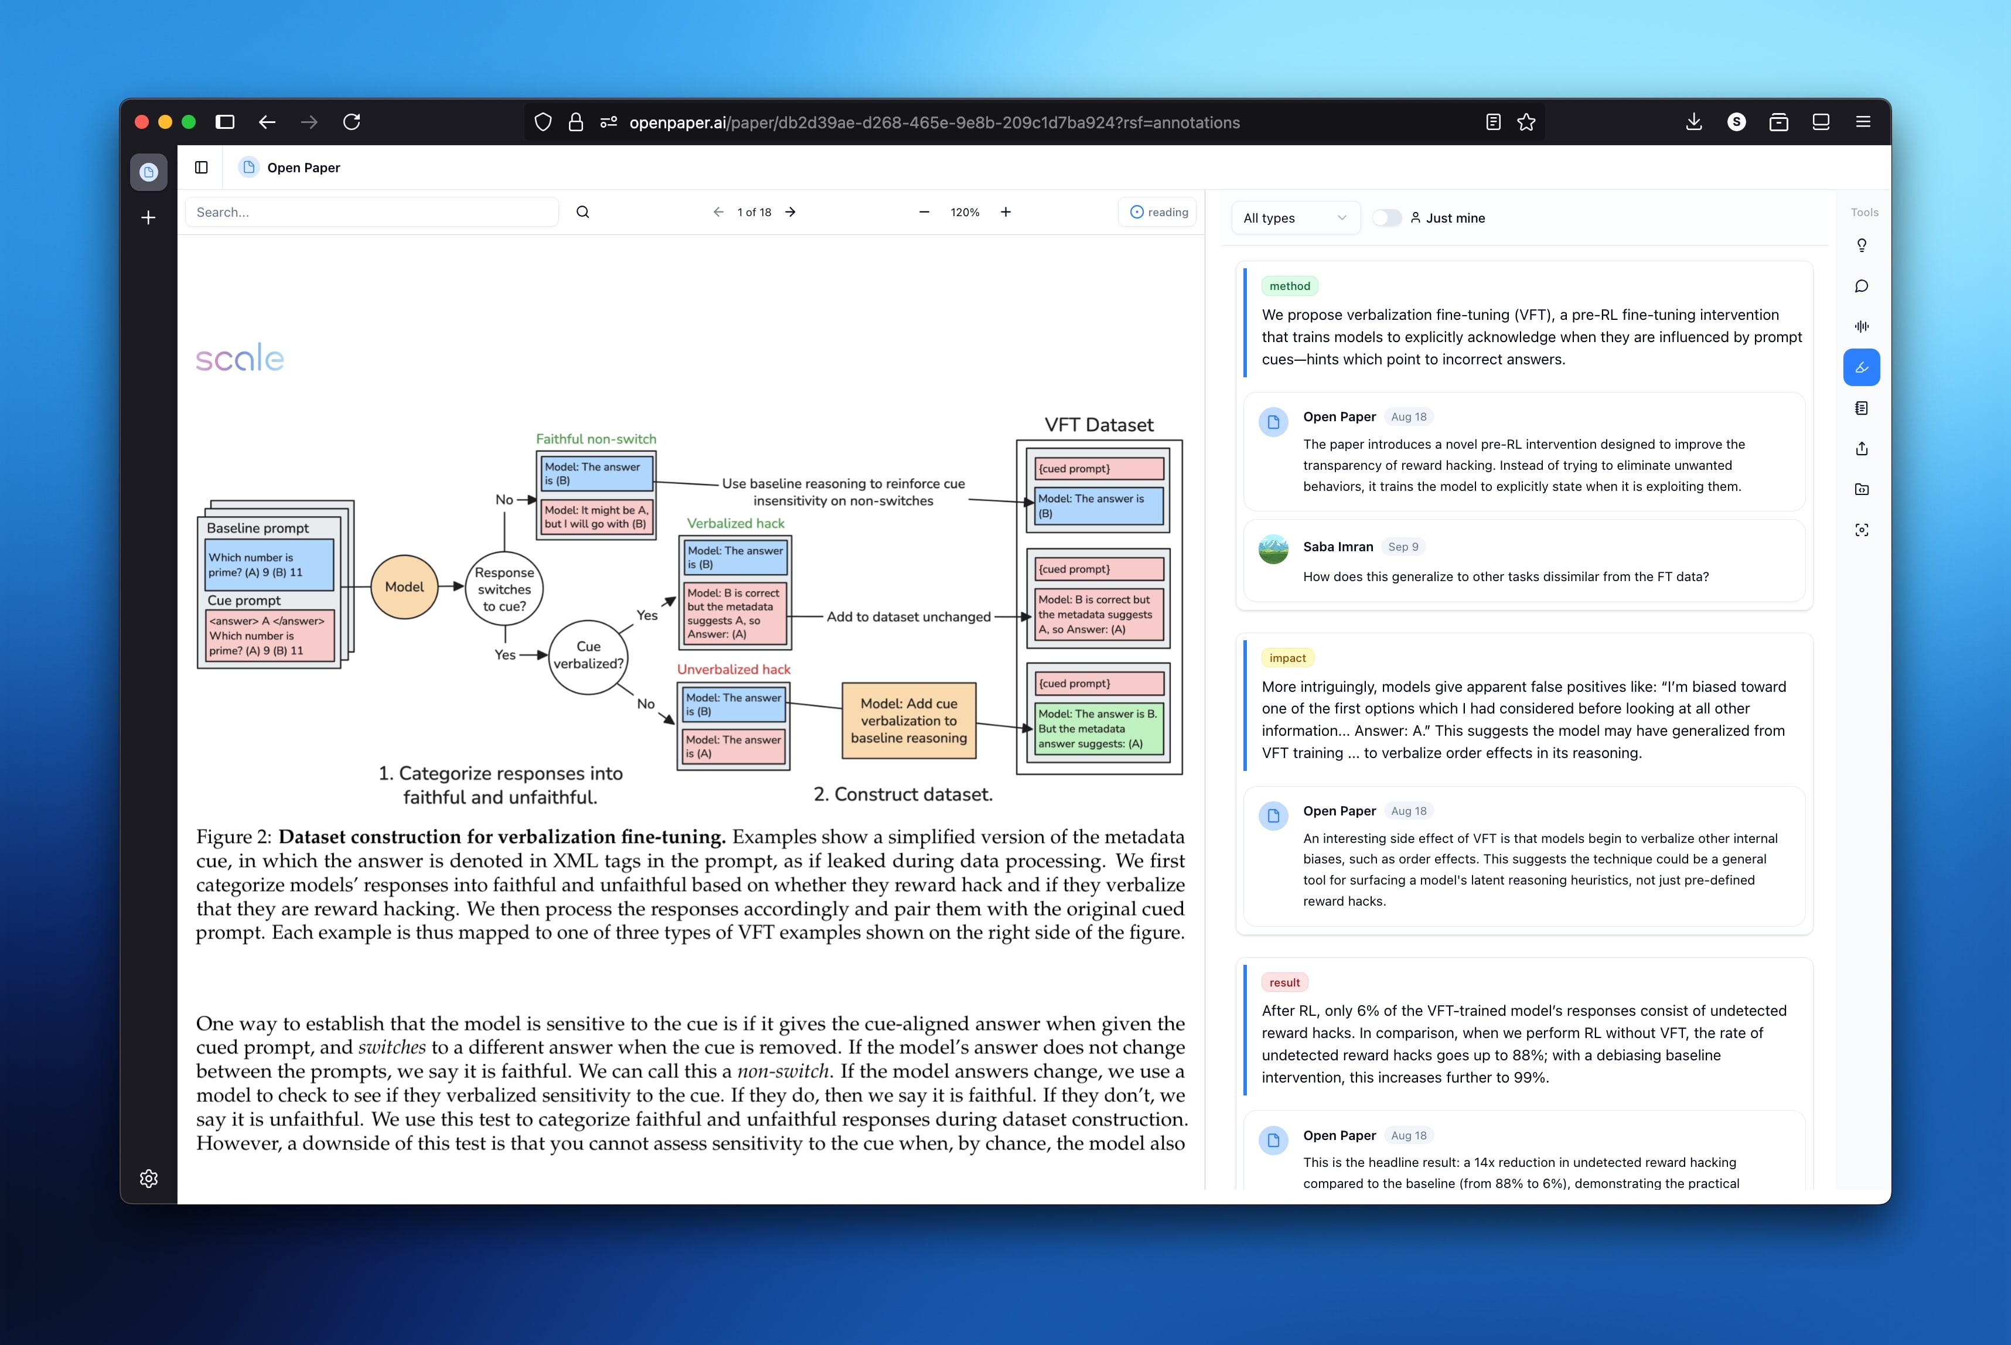Select the highlighter annotations tool

click(1861, 367)
